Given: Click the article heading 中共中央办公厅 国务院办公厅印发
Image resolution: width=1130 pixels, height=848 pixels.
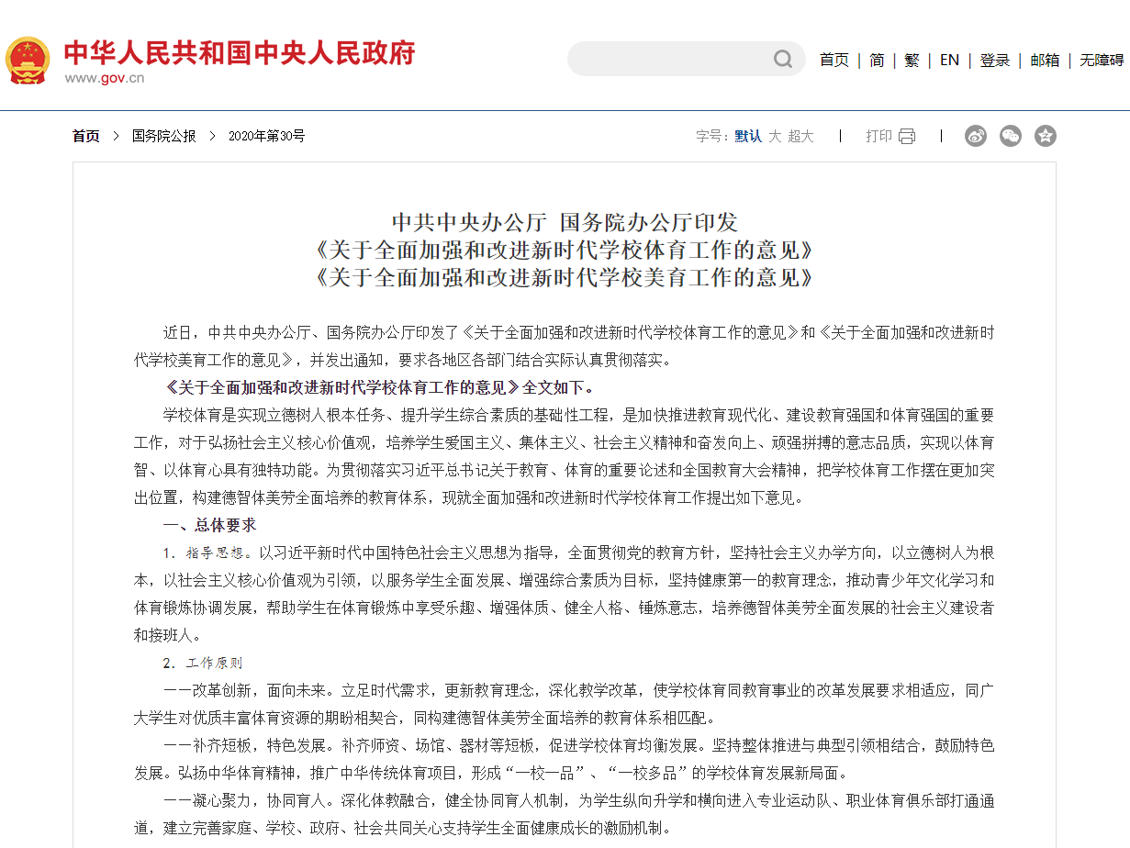Looking at the screenshot, I should pos(565,222).
